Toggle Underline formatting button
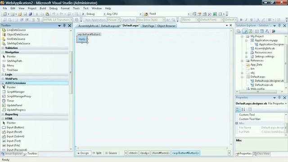The width and height of the screenshot is (288, 162). 252,20
